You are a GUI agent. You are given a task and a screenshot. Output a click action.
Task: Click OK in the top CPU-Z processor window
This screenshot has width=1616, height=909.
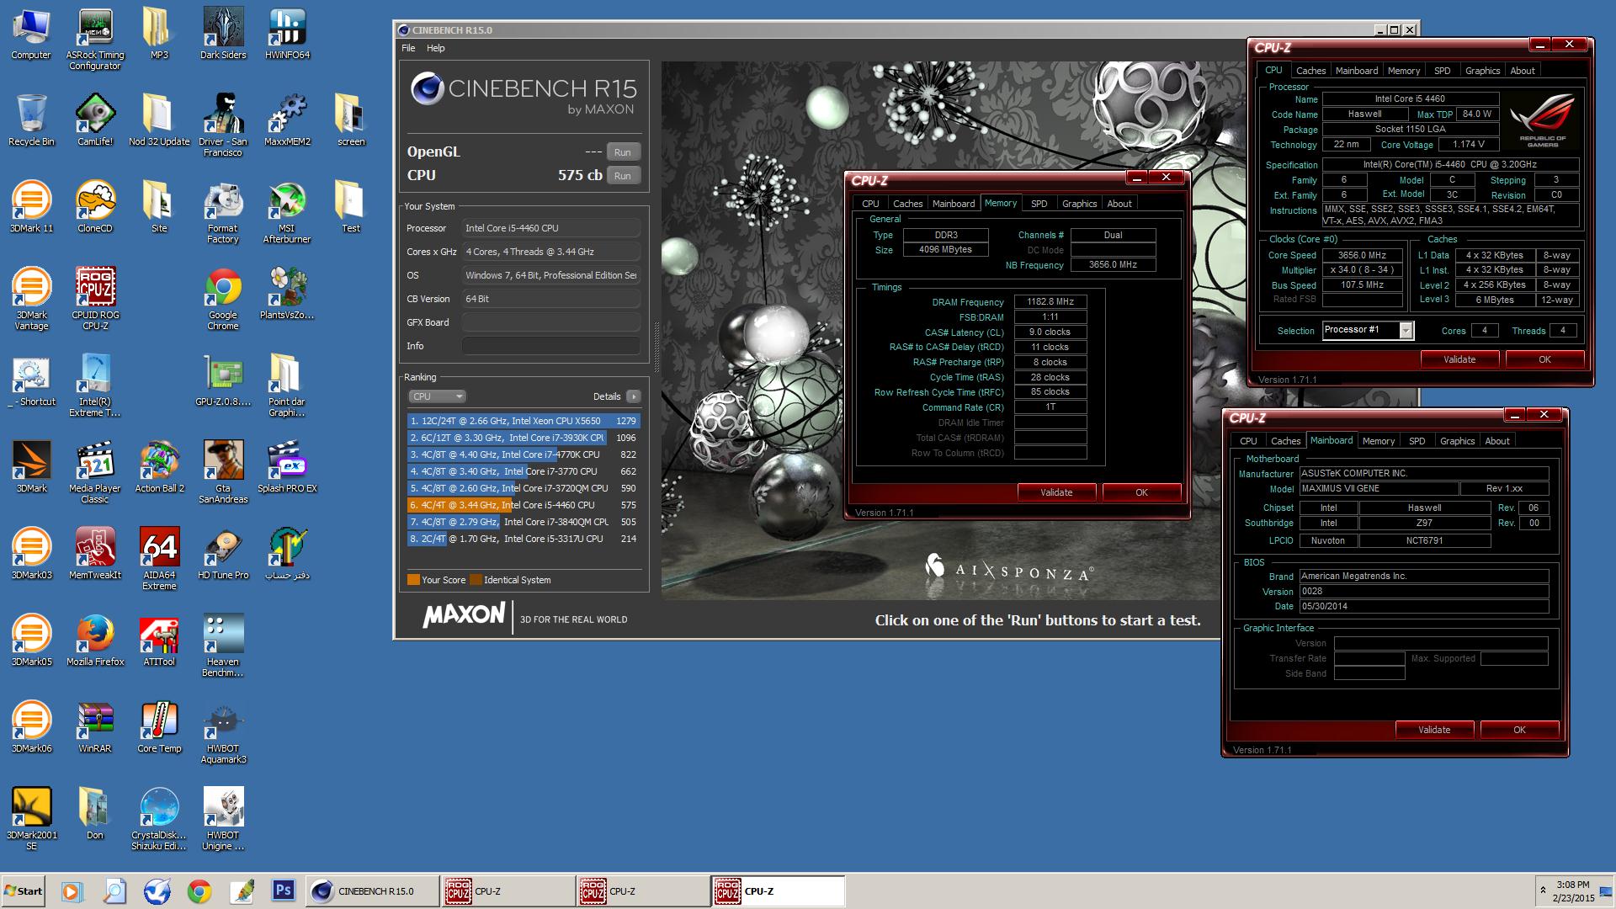tap(1544, 359)
